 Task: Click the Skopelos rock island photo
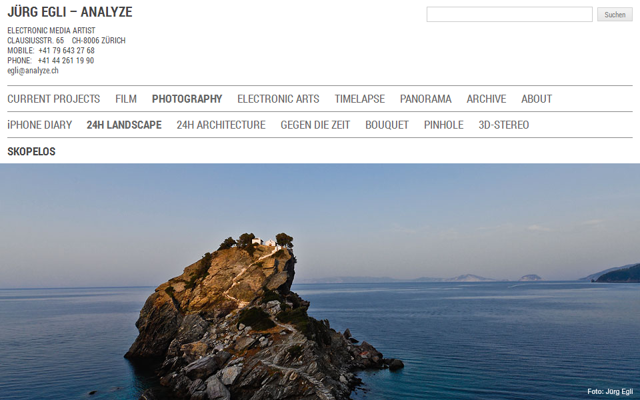pos(320,281)
